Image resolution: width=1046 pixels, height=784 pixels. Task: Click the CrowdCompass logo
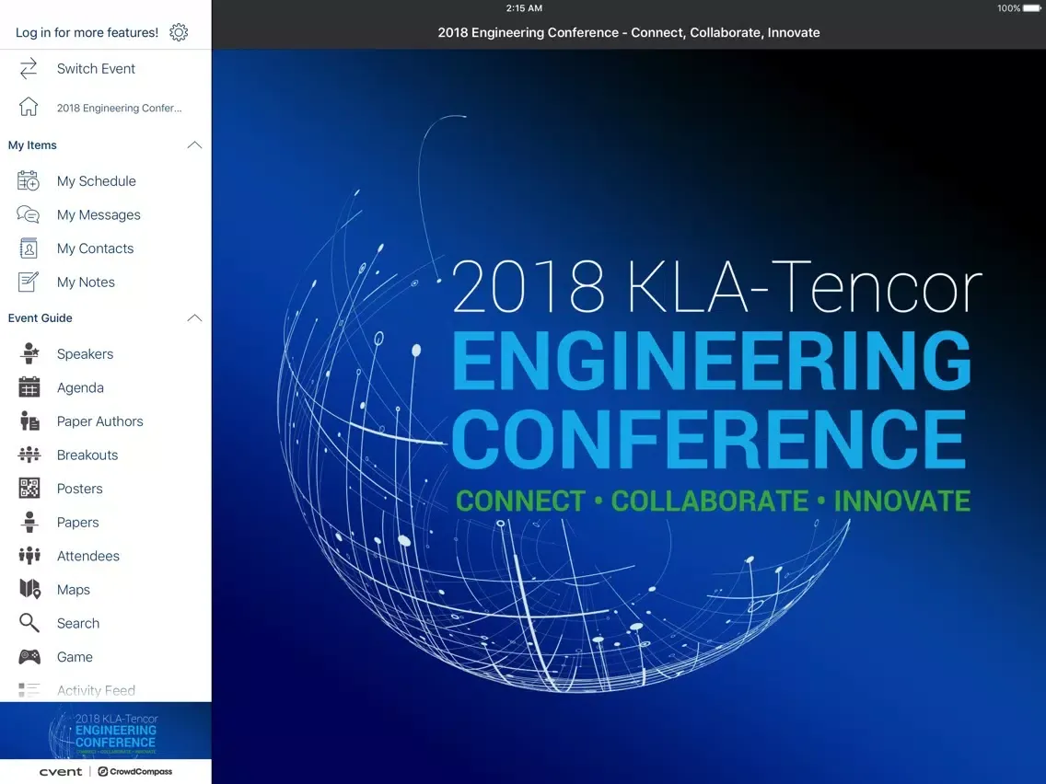pyautogui.click(x=134, y=771)
